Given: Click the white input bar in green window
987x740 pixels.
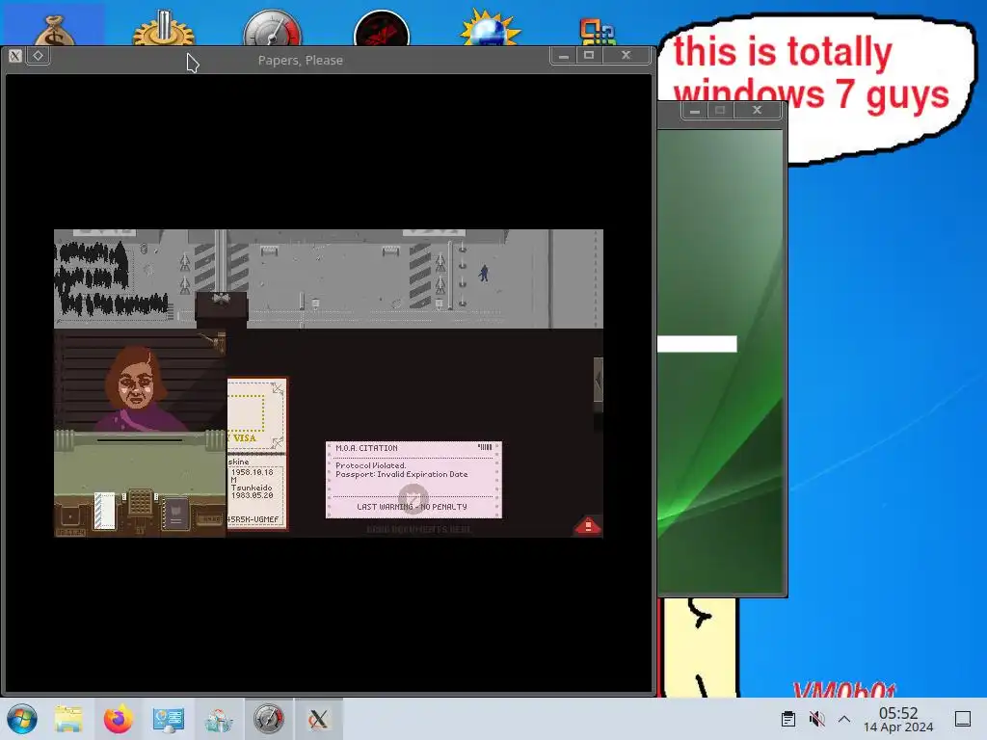Looking at the screenshot, I should pyautogui.click(x=697, y=344).
